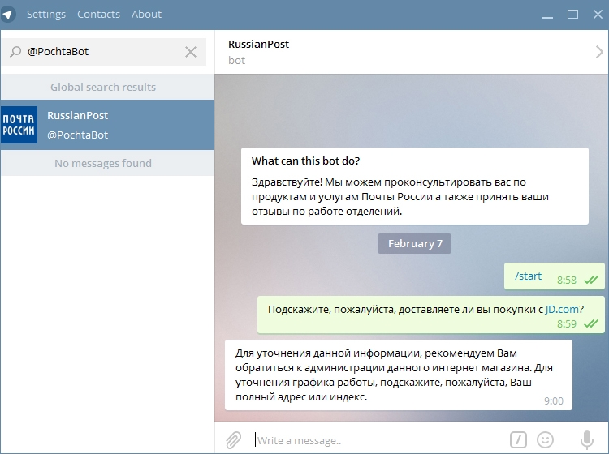Click the bot reply timestamped 9:00

pos(399,375)
